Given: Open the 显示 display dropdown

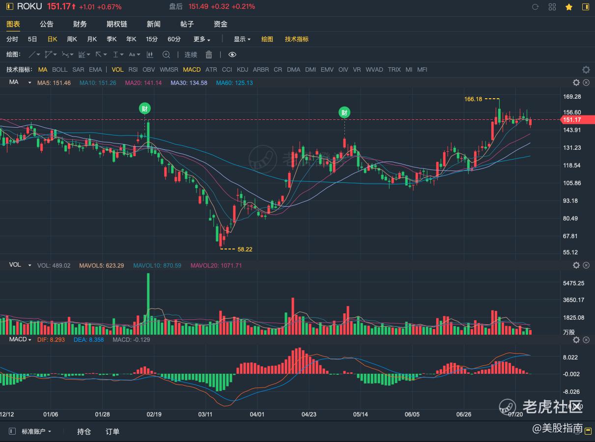Looking at the screenshot, I should pyautogui.click(x=242, y=39).
